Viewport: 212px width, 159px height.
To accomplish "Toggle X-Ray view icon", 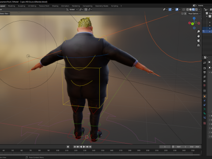I will (184, 9).
